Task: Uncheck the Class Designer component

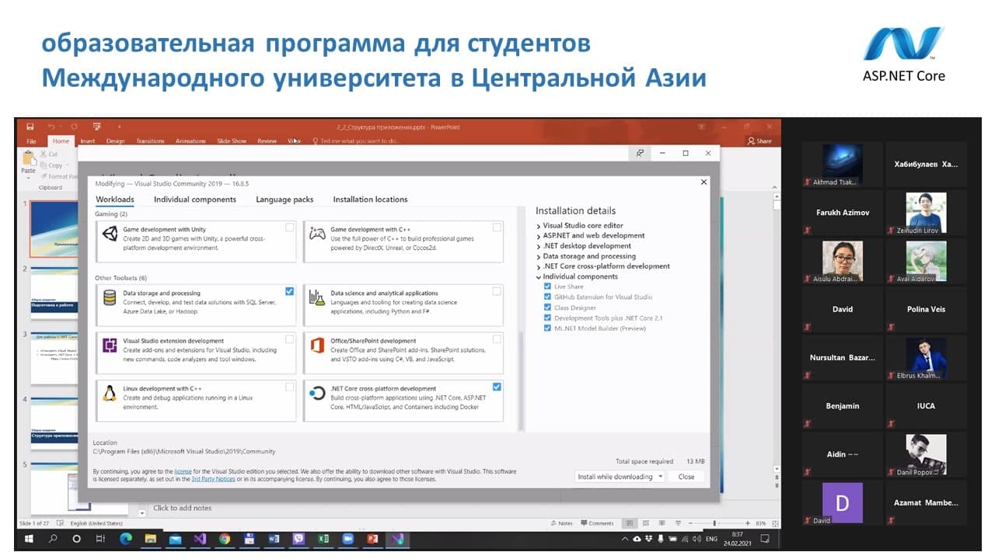Action: pos(548,307)
